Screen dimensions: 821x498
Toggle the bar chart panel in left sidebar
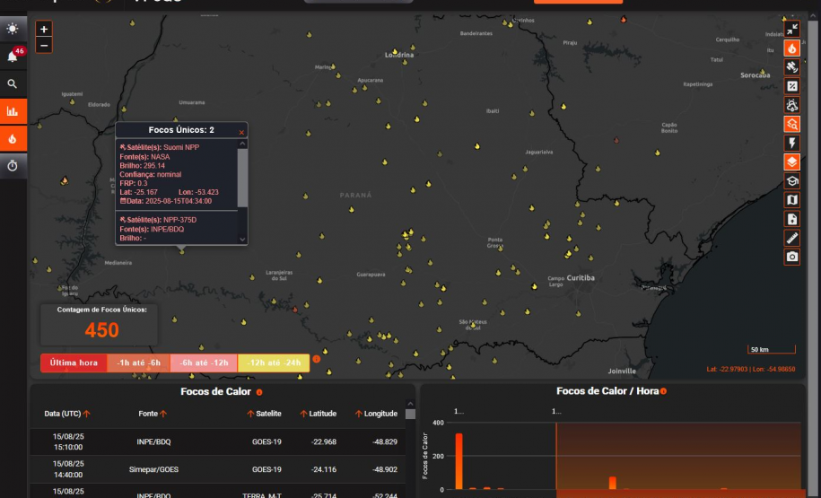[13, 111]
